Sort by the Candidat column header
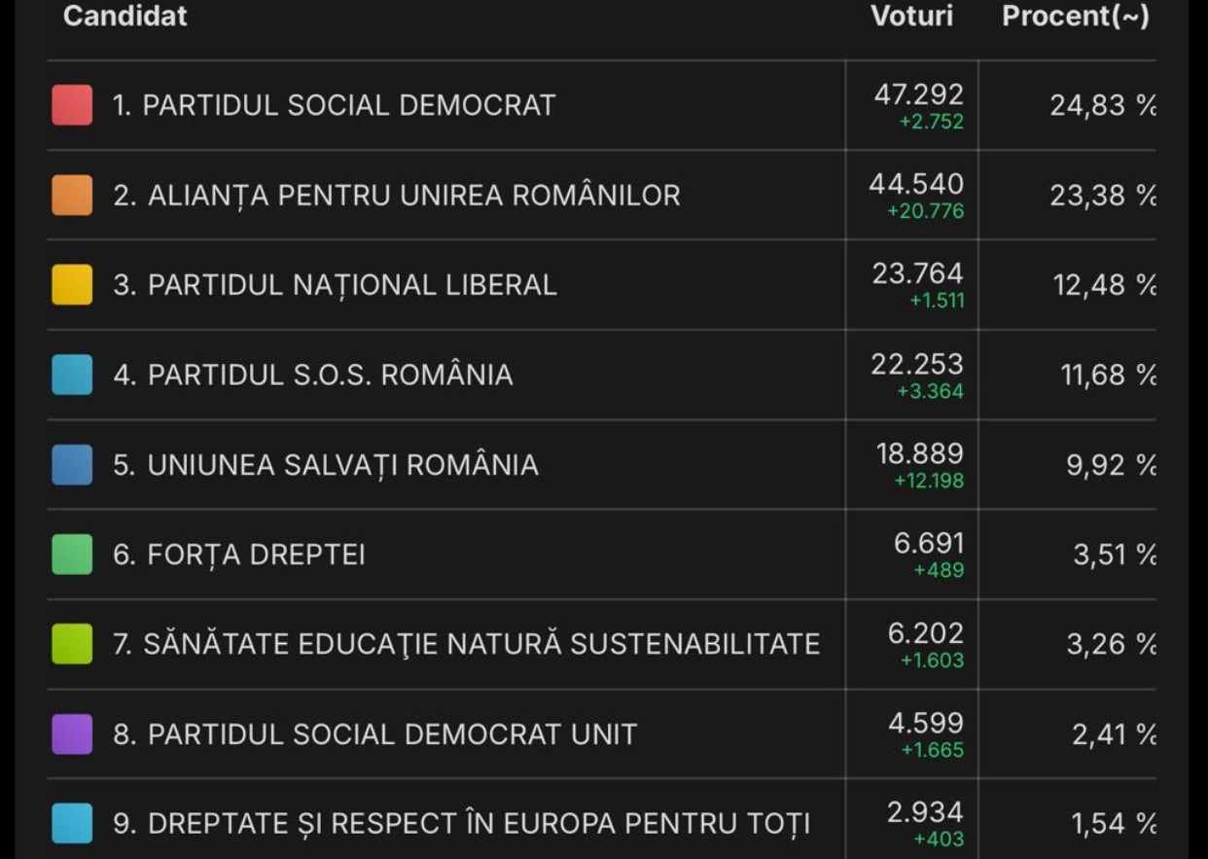This screenshot has width=1208, height=859. (124, 17)
